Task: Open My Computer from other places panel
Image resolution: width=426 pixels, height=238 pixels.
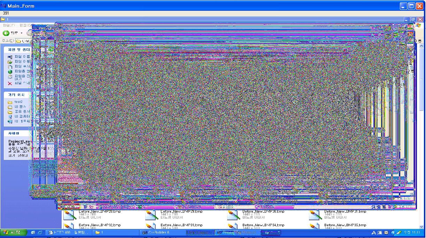Action: 10,117
